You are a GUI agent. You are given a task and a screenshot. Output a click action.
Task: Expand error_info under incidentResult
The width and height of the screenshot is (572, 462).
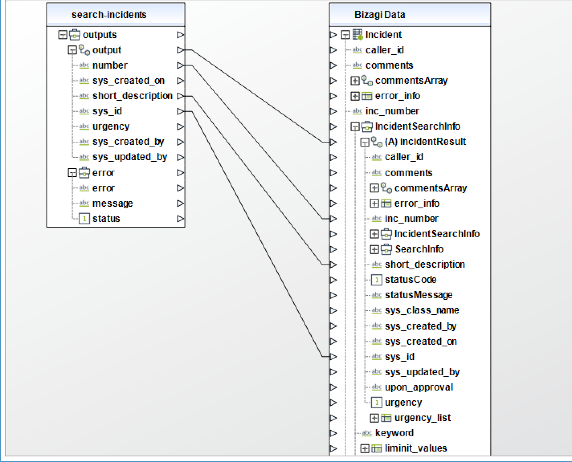coord(374,204)
